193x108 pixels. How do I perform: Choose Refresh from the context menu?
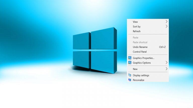click(x=148, y=31)
